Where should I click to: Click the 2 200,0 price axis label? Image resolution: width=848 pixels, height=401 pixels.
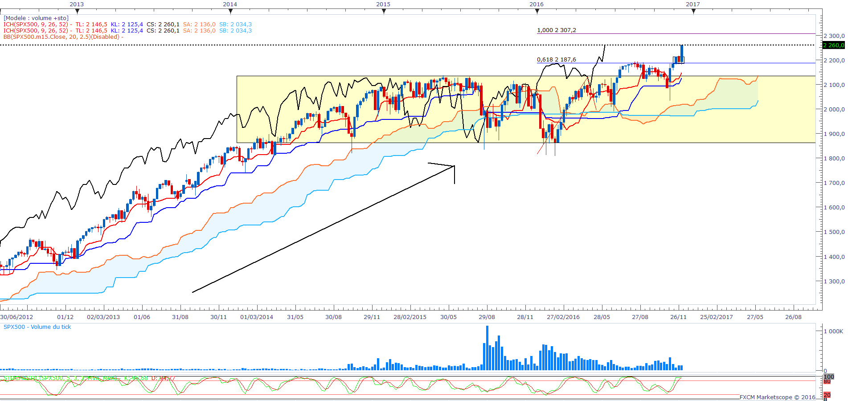click(834, 61)
